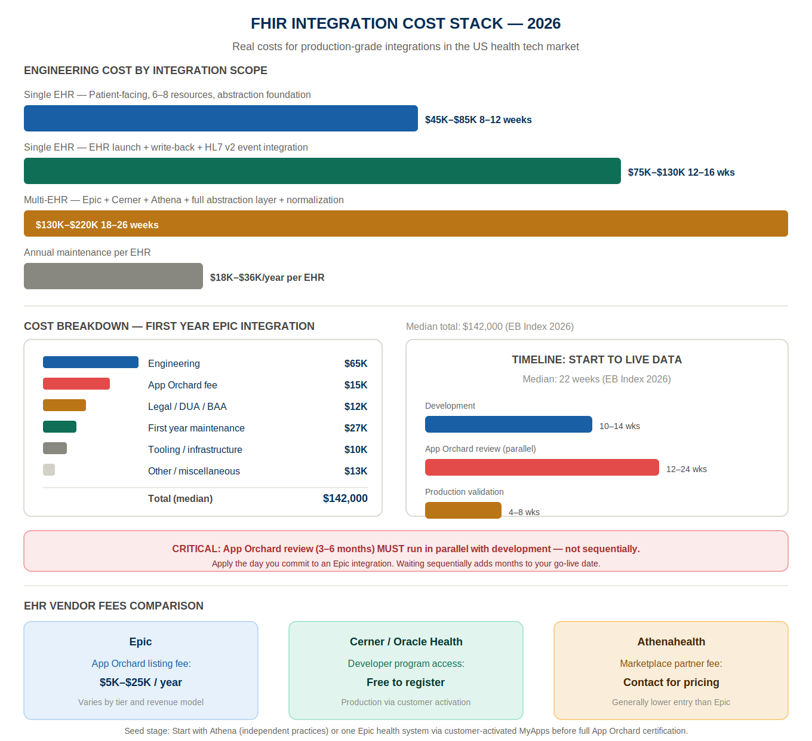Click the Other / miscellaneous row label
The width and height of the screenshot is (812, 741).
pos(194,471)
